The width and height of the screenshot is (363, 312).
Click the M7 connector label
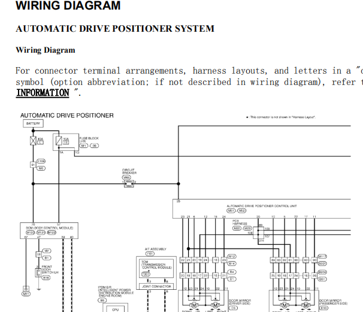click(47, 251)
